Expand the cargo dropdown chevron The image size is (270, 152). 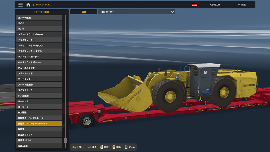click(x=172, y=12)
